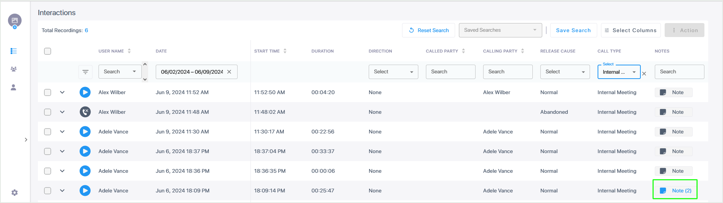This screenshot has height=203, width=723.
Task: Click the abandoned call icon for Alex Wilber
Action: click(85, 112)
